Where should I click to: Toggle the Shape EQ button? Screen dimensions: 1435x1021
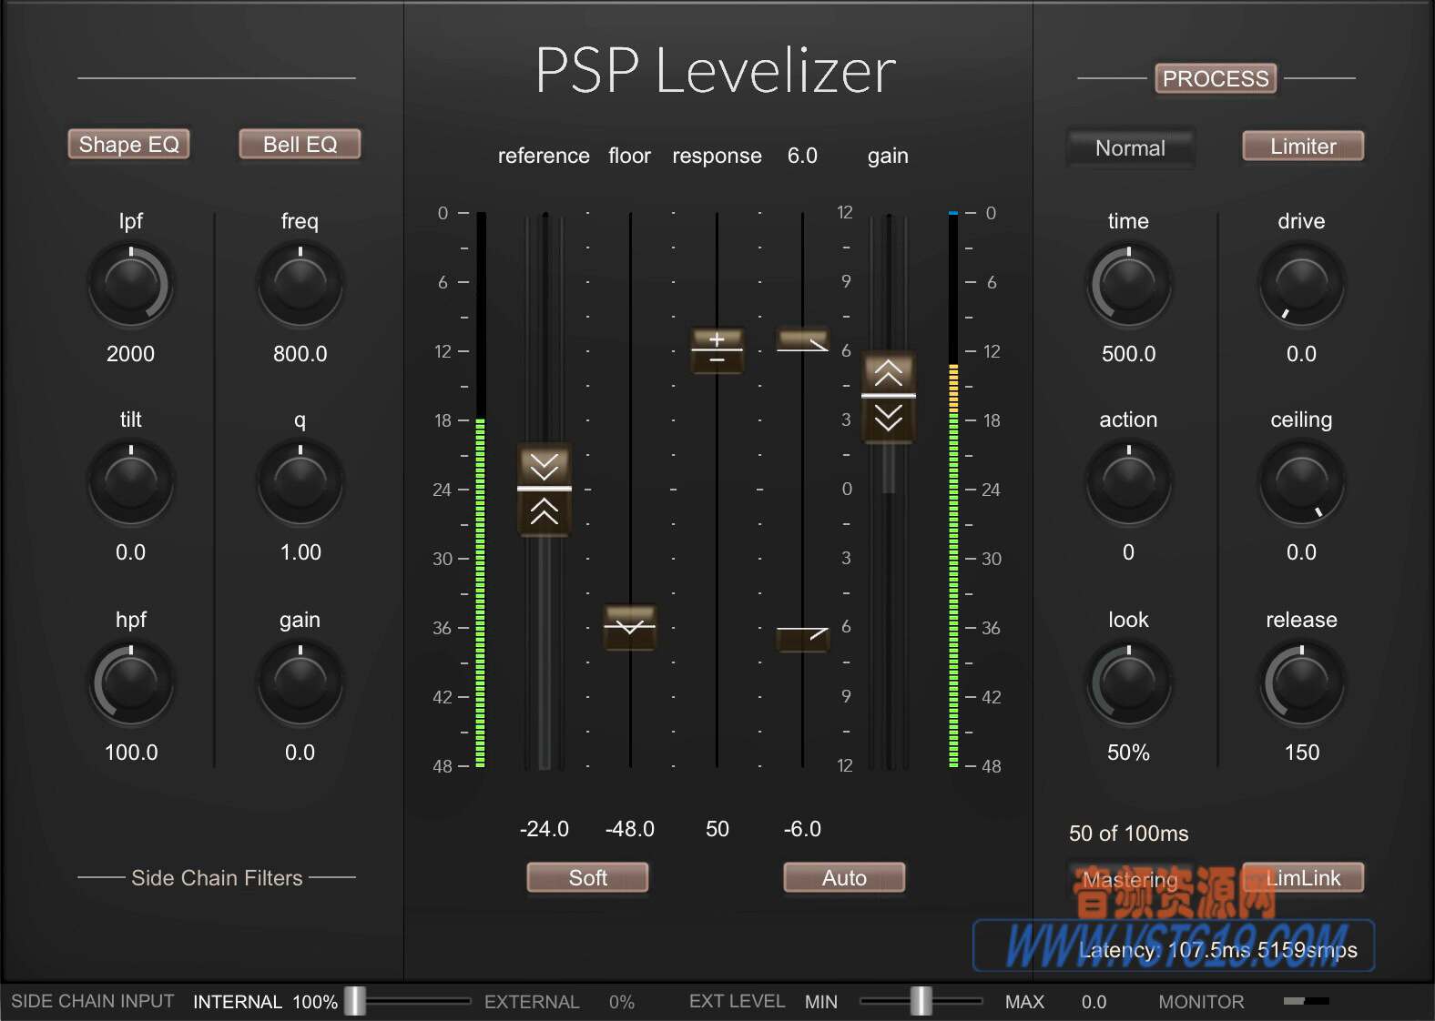pyautogui.click(x=129, y=145)
